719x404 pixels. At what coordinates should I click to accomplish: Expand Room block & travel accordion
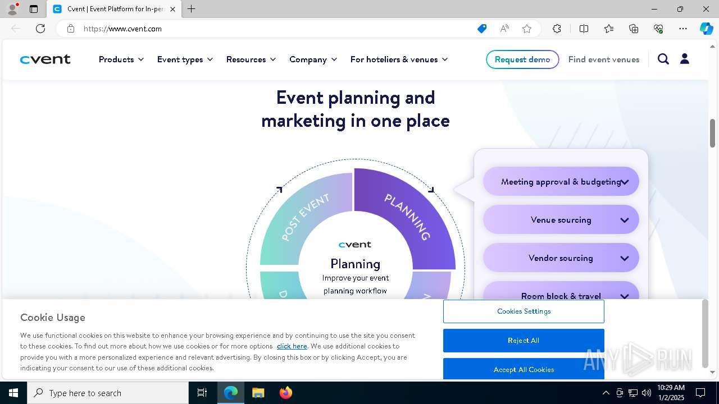click(561, 291)
